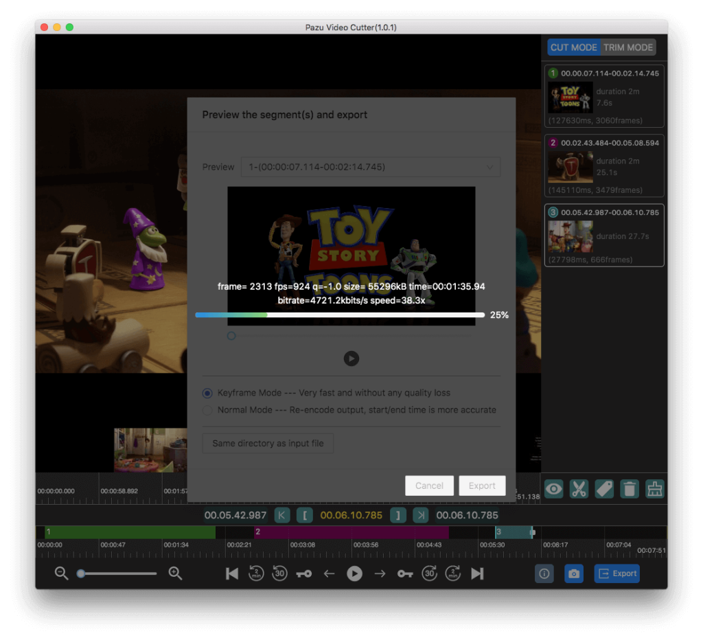Open video info icon
The width and height of the screenshot is (703, 640).
tap(544, 573)
